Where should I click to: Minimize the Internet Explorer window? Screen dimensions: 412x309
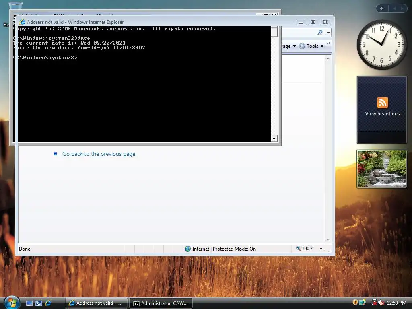(x=301, y=22)
